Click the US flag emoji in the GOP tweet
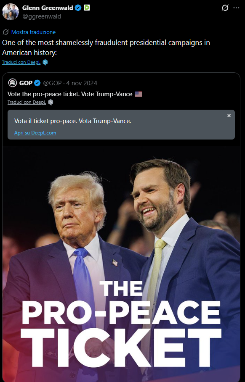The image size is (245, 382). 138,94
